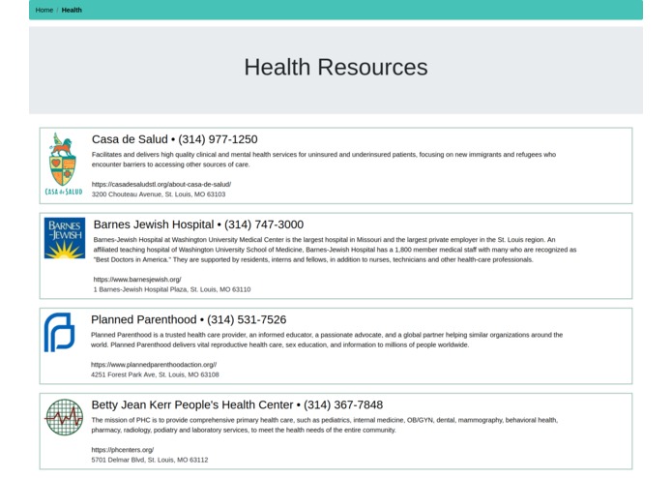Click the address 5701 Delmar Blvd
Image resolution: width=672 pixels, height=478 pixels.
(x=150, y=460)
